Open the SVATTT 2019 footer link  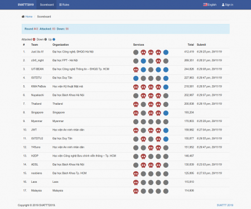tap(225, 205)
